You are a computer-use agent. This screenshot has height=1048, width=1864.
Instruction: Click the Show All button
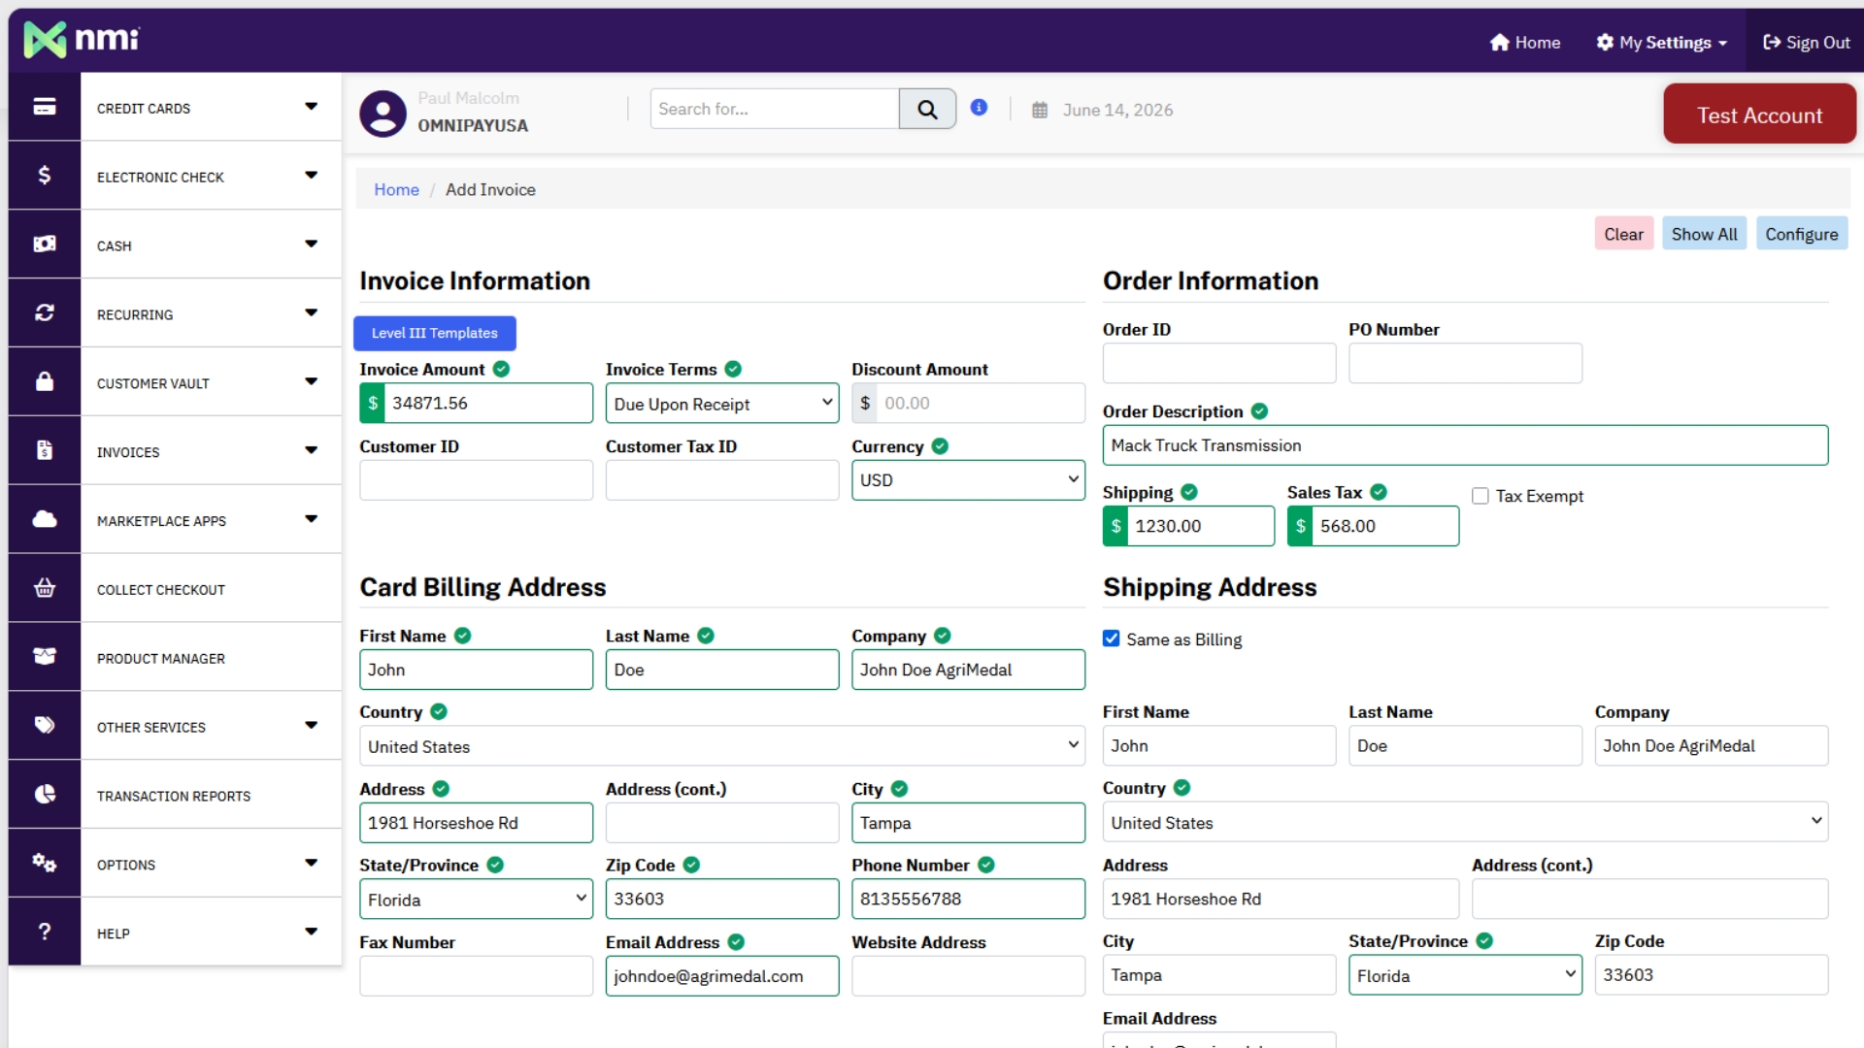point(1704,234)
